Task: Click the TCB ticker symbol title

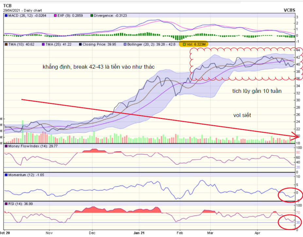Action: (x=8, y=5)
